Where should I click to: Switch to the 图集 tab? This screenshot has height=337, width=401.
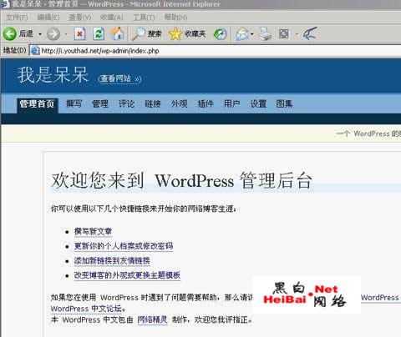pos(284,104)
